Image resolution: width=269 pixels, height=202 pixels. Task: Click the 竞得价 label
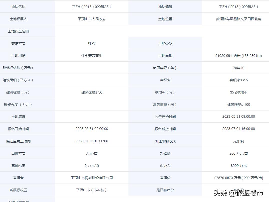click(x=165, y=178)
